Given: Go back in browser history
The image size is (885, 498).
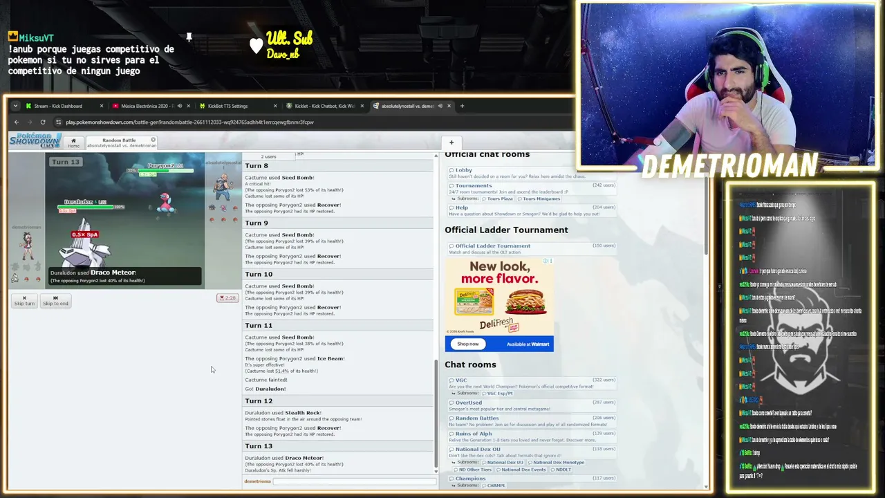Looking at the screenshot, I should point(17,122).
